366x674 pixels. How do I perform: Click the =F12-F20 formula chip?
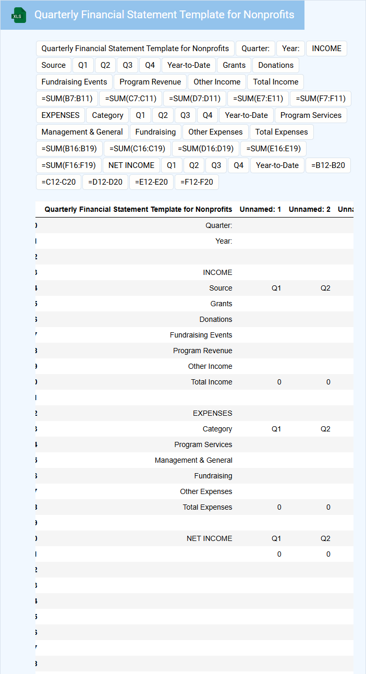197,182
